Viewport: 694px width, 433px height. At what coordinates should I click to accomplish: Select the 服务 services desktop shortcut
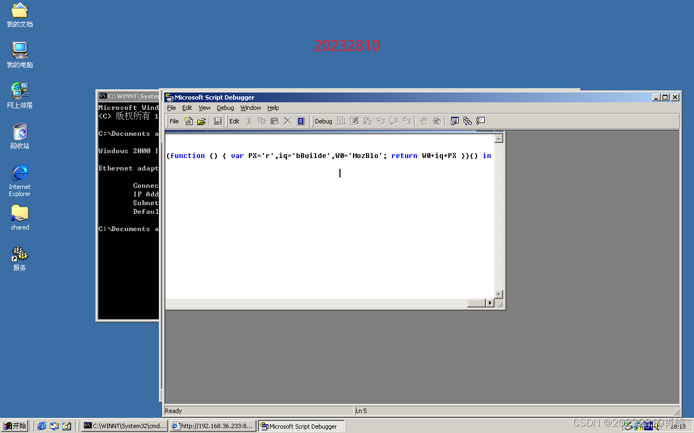coord(20,258)
